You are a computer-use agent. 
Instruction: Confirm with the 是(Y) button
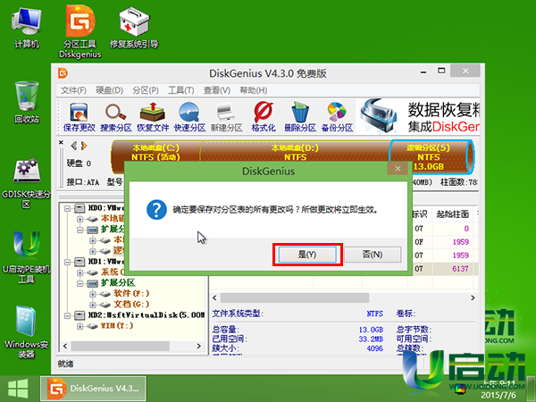[307, 255]
